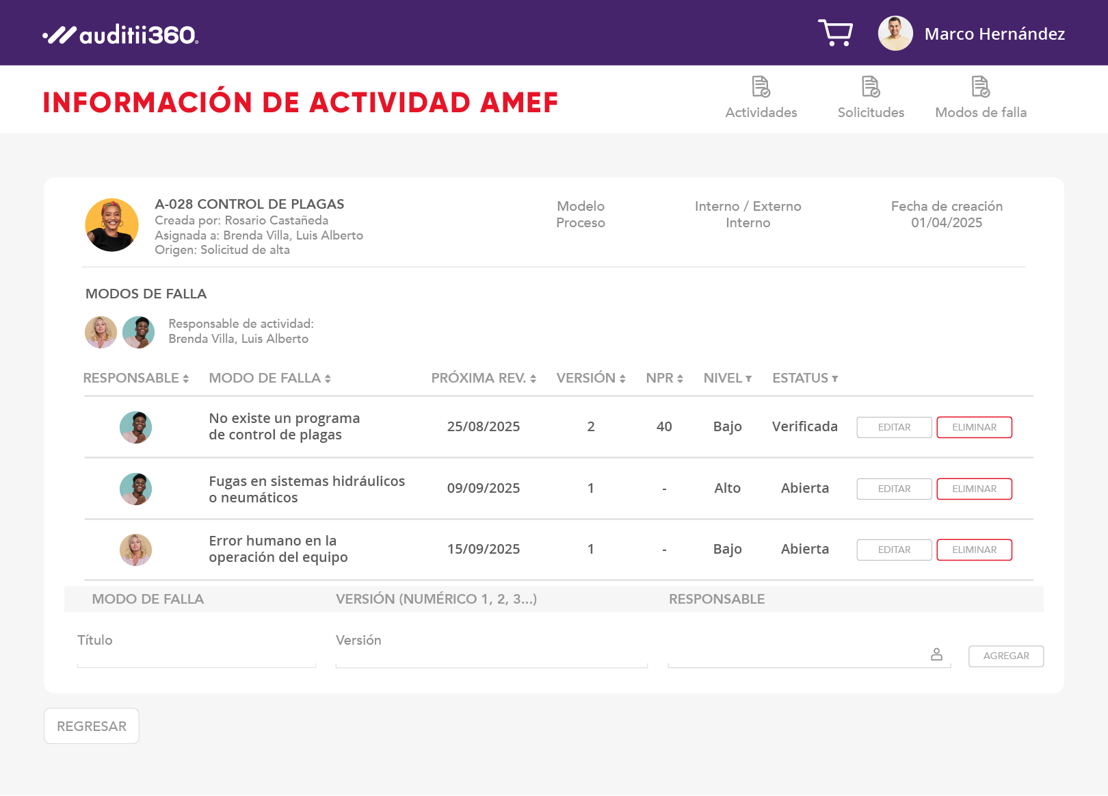The image size is (1108, 796).
Task: Delete the Fugas en sistemas hidráulicos row
Action: click(974, 489)
